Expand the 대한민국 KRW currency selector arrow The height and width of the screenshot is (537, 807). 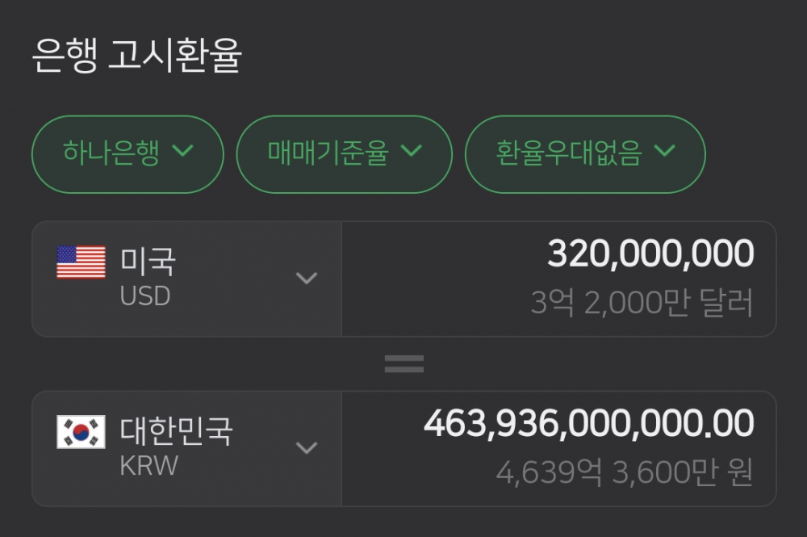[306, 448]
